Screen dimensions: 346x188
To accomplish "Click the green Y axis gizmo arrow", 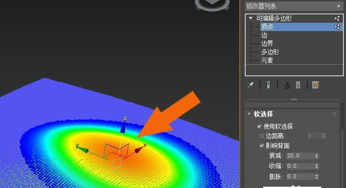I will pyautogui.click(x=83, y=149).
